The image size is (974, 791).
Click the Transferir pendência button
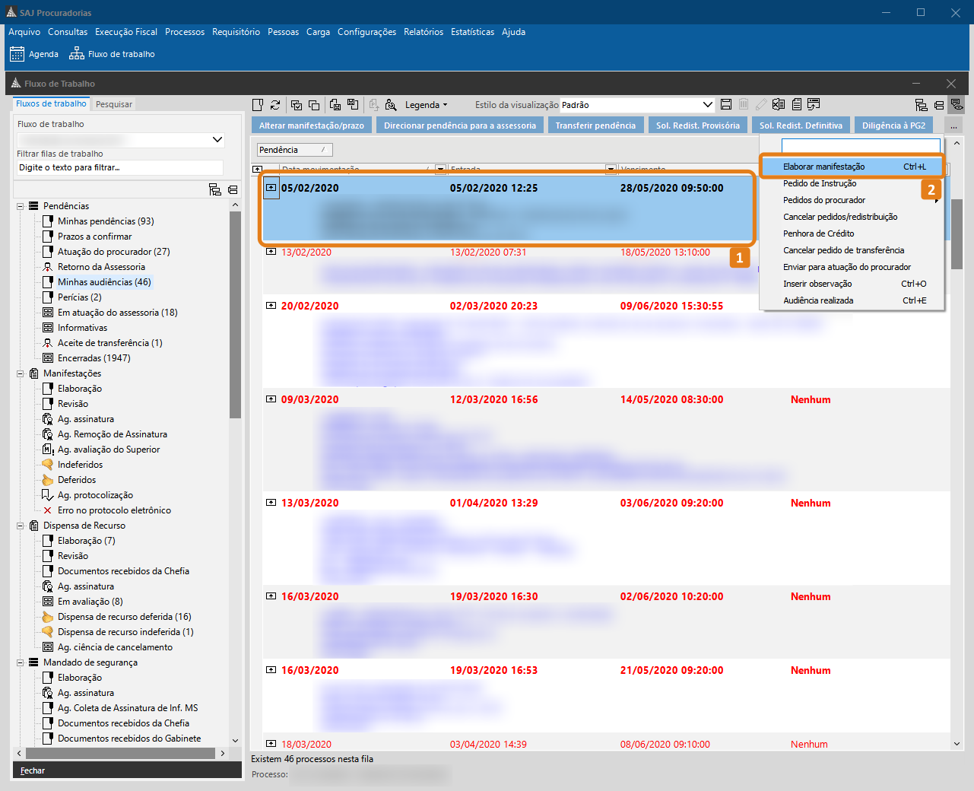[x=595, y=125]
